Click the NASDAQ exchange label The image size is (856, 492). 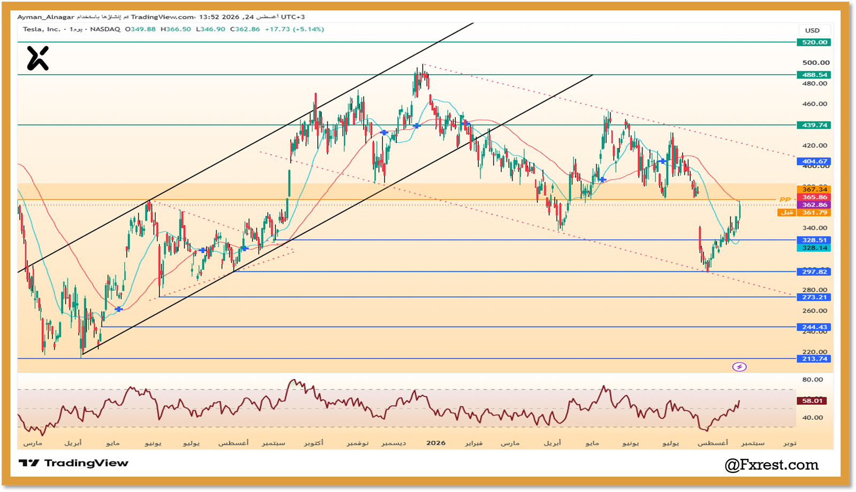click(105, 29)
